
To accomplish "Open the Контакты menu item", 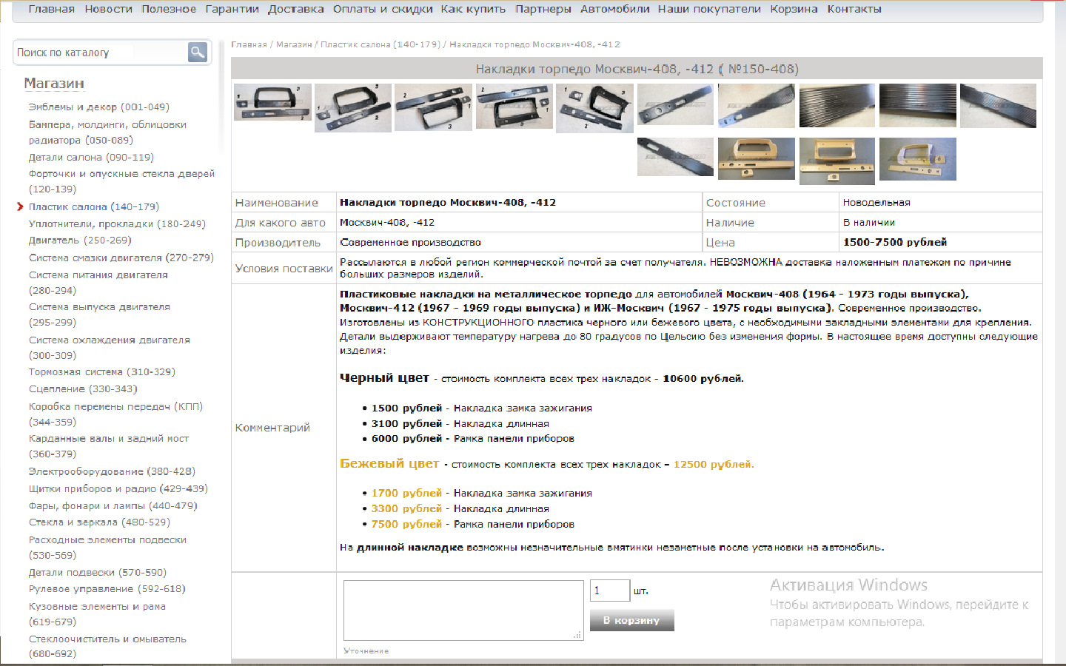I will click(x=854, y=9).
